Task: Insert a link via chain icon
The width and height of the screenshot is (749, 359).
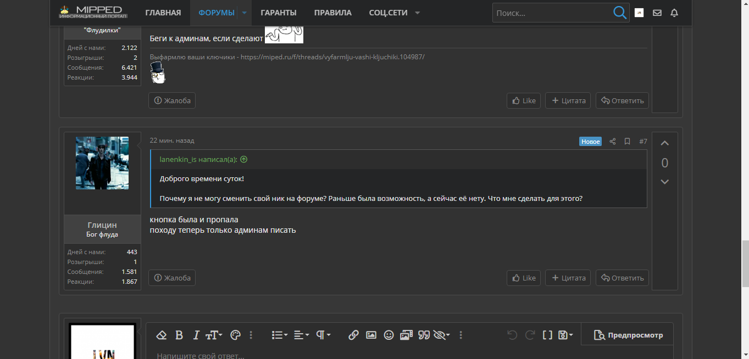Action: (354, 335)
